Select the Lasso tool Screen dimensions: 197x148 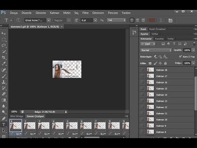pyautogui.click(x=4, y=46)
